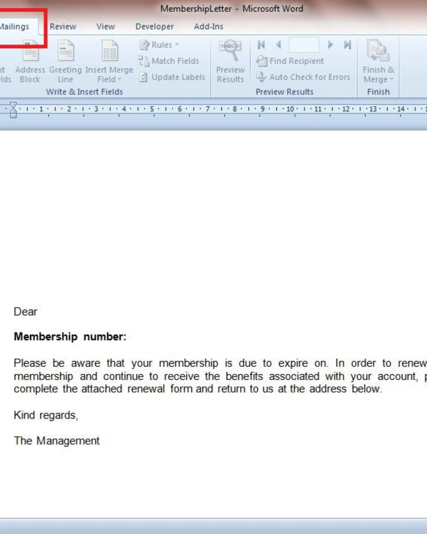
Task: Click Auto Check for Errors
Action: coord(303,77)
